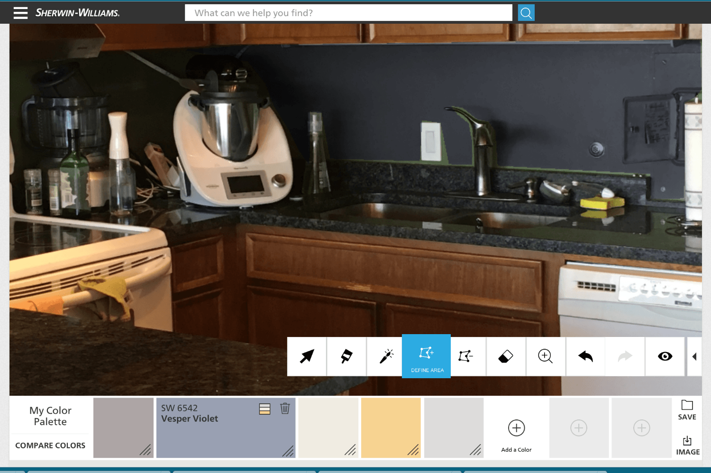Click the last empty plus slot
The width and height of the screenshot is (711, 473).
tap(641, 428)
